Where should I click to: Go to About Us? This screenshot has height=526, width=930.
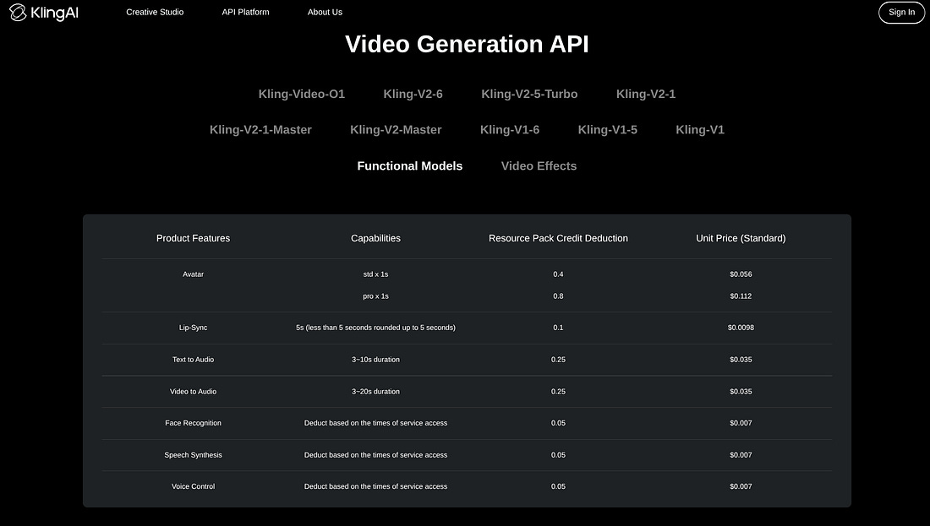325,12
